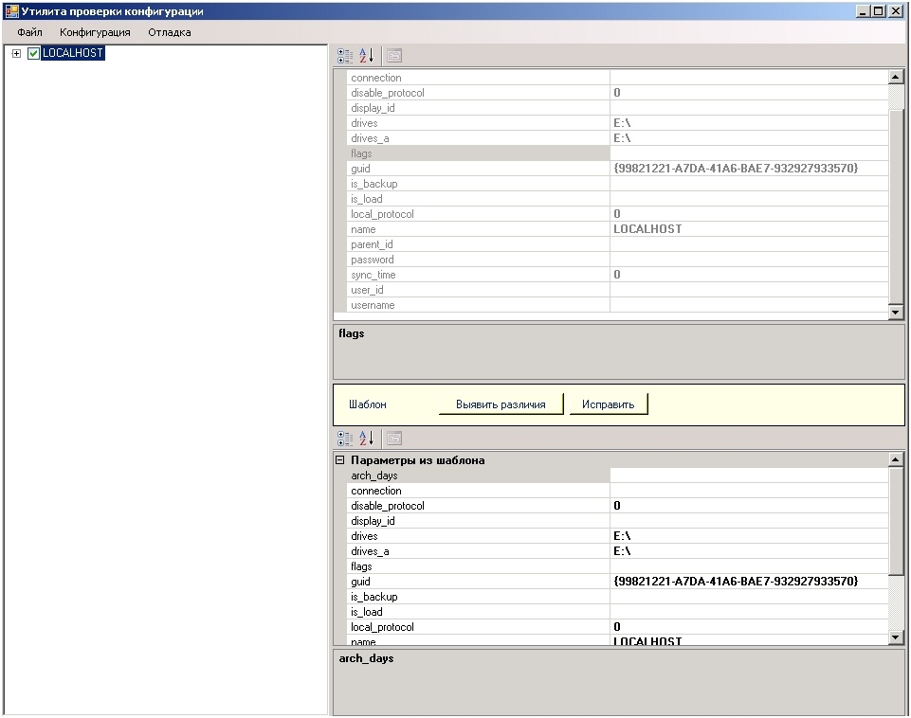911x718 pixels.
Task: Select 'guid' row in upper grid
Action: (617, 169)
